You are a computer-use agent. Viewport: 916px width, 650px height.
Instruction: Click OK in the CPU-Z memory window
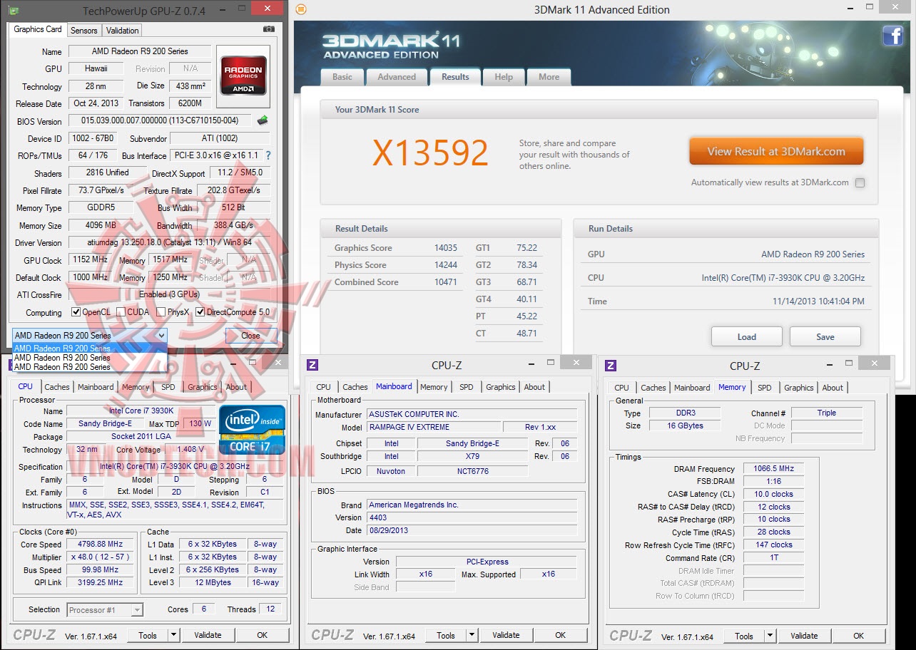point(859,636)
